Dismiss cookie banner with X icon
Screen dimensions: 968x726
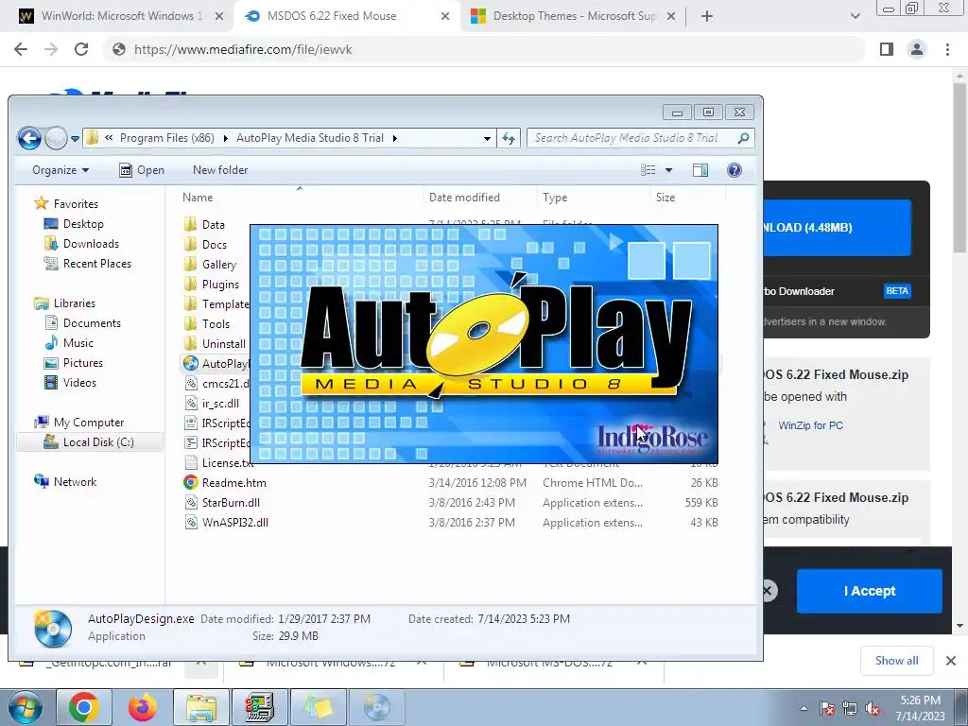point(768,591)
